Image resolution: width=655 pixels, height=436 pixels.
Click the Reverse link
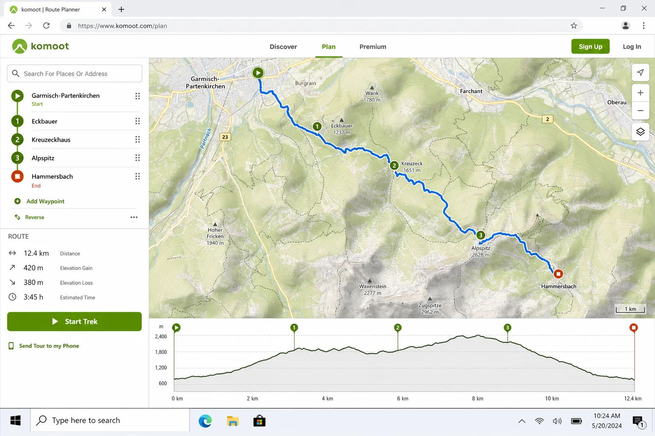tap(35, 217)
